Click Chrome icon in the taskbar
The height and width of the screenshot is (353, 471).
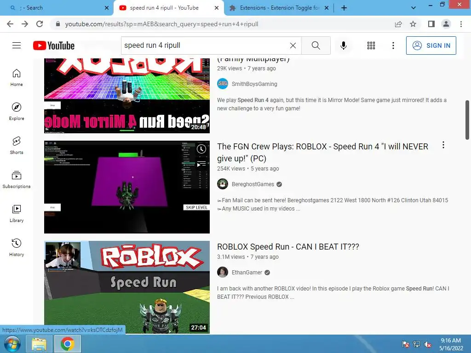tap(67, 344)
